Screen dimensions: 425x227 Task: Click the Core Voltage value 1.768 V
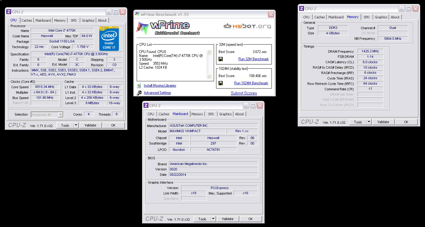click(83, 47)
